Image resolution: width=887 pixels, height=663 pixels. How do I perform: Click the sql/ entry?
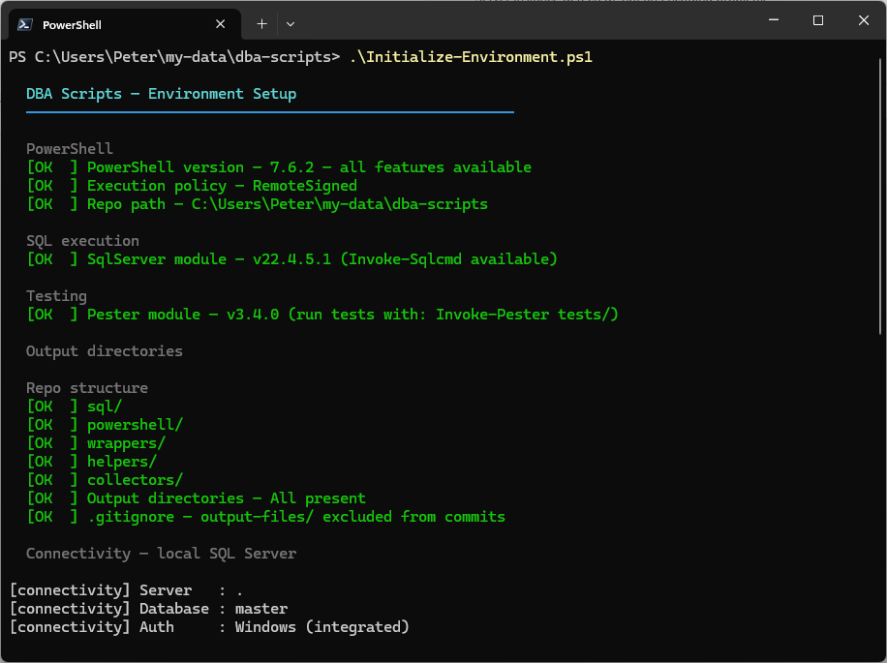(75, 407)
